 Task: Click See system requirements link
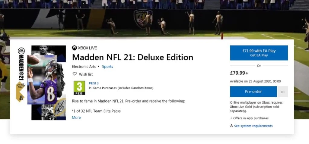point(253,126)
